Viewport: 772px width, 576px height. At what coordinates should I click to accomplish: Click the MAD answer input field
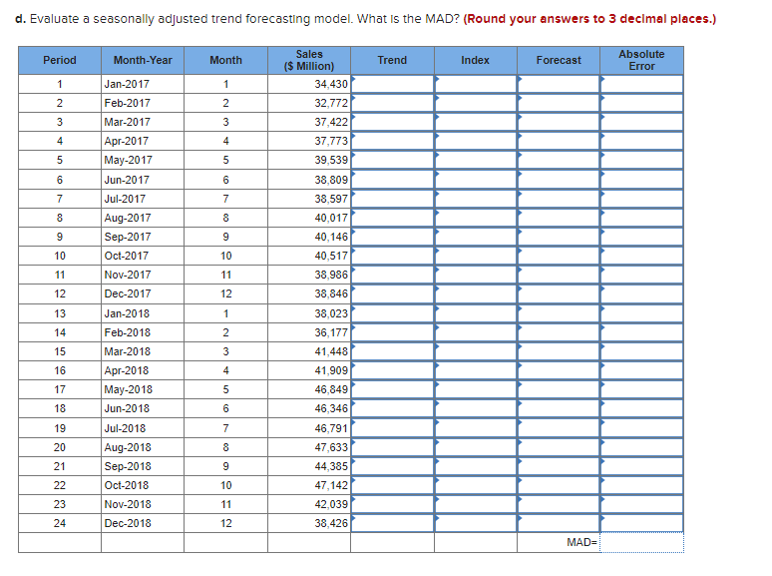tap(642, 542)
